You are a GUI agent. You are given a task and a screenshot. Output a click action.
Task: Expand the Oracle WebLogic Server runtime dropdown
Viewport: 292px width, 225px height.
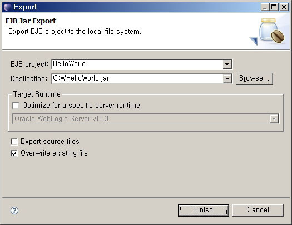(x=274, y=119)
